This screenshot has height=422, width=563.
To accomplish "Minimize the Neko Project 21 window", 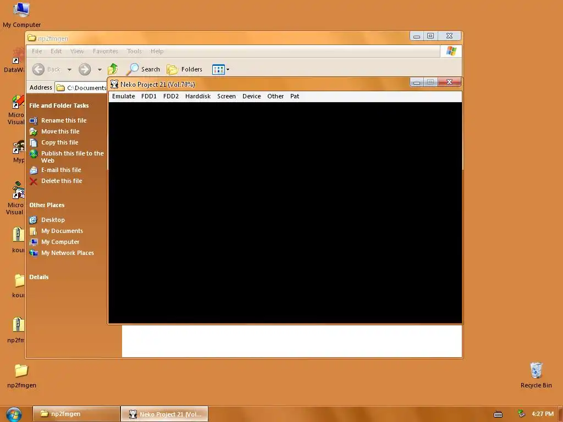I will pos(417,82).
